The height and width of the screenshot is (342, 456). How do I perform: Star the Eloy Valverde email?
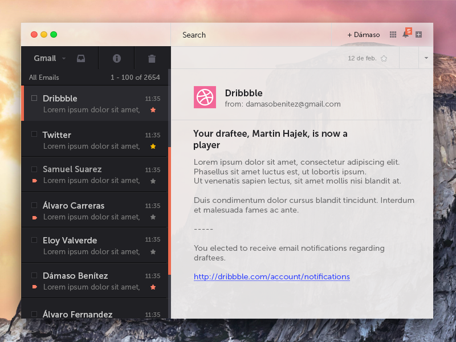153,252
